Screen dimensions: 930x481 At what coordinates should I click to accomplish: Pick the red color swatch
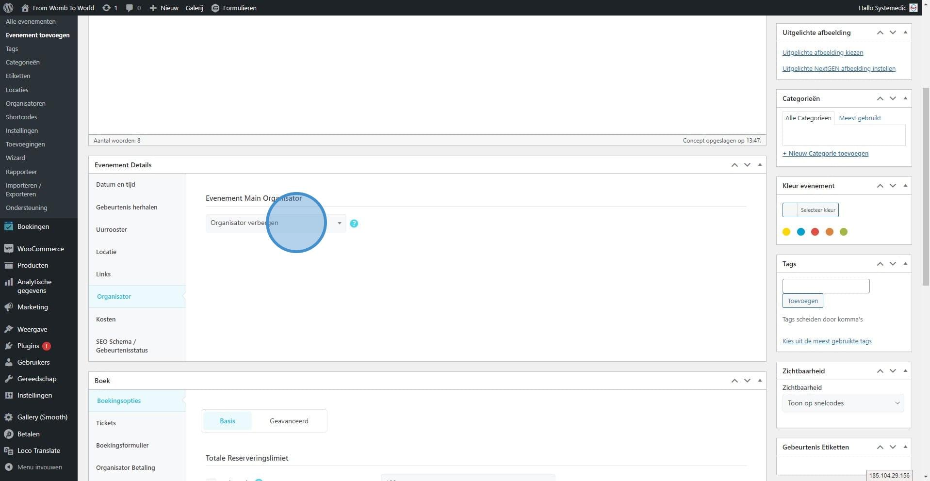[x=815, y=232]
